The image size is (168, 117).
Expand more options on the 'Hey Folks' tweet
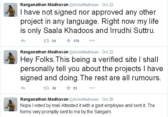(92, 88)
